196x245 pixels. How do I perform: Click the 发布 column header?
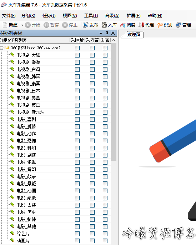[x=105, y=40]
